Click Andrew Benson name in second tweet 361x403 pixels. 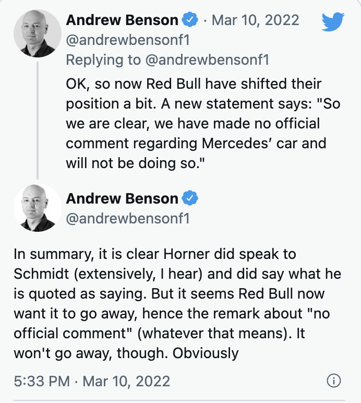point(122,198)
